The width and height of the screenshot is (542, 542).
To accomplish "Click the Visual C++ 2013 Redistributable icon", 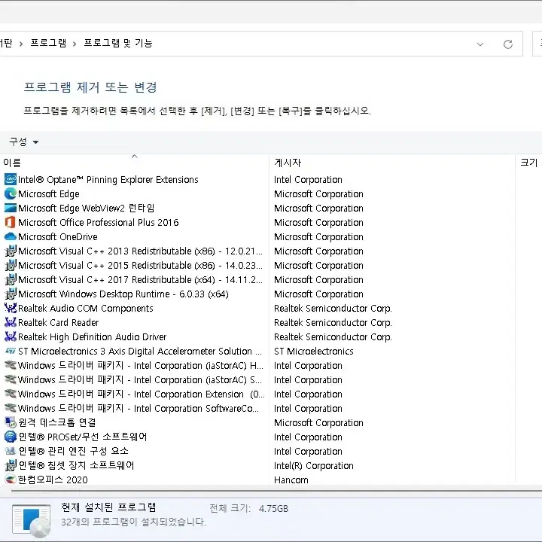I will [x=11, y=251].
